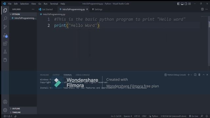Open the Manage gear icon
Image resolution: width=210 pixels, height=118 pixels.
[x=5, y=110]
